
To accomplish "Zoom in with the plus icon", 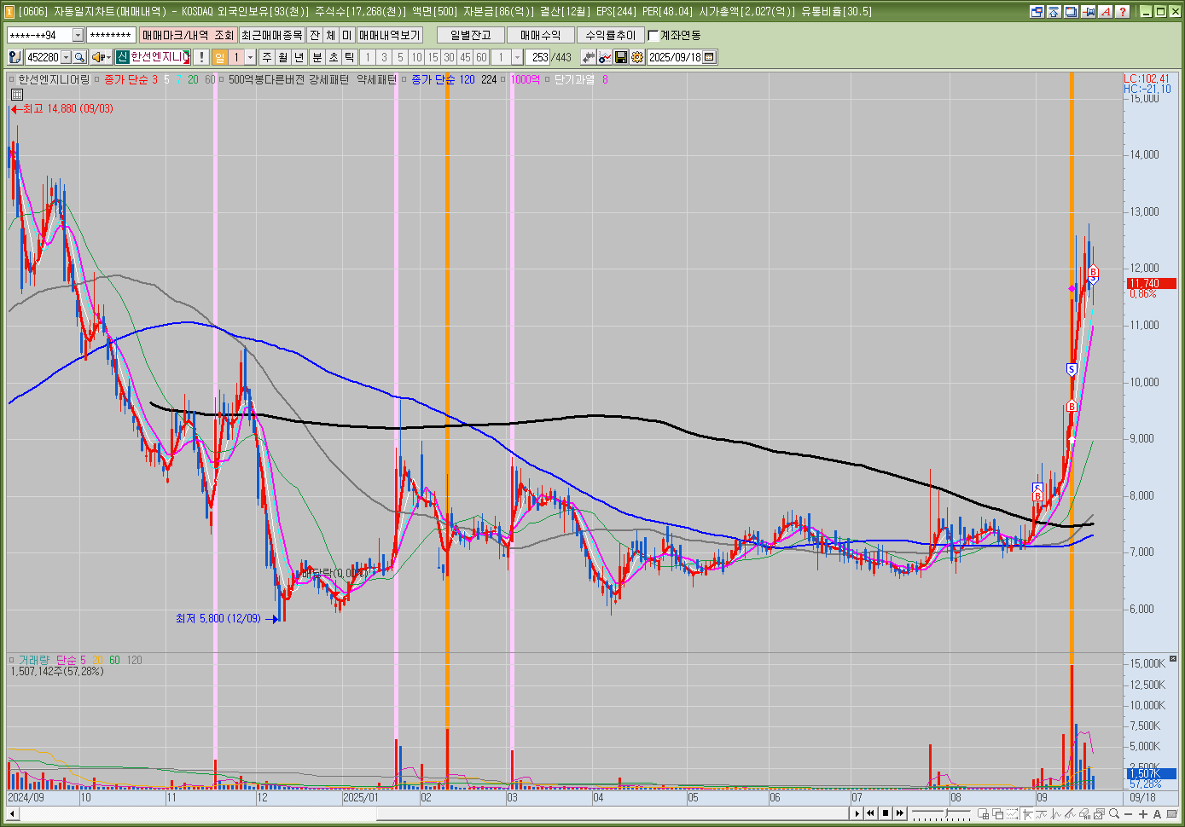I will click(1143, 814).
